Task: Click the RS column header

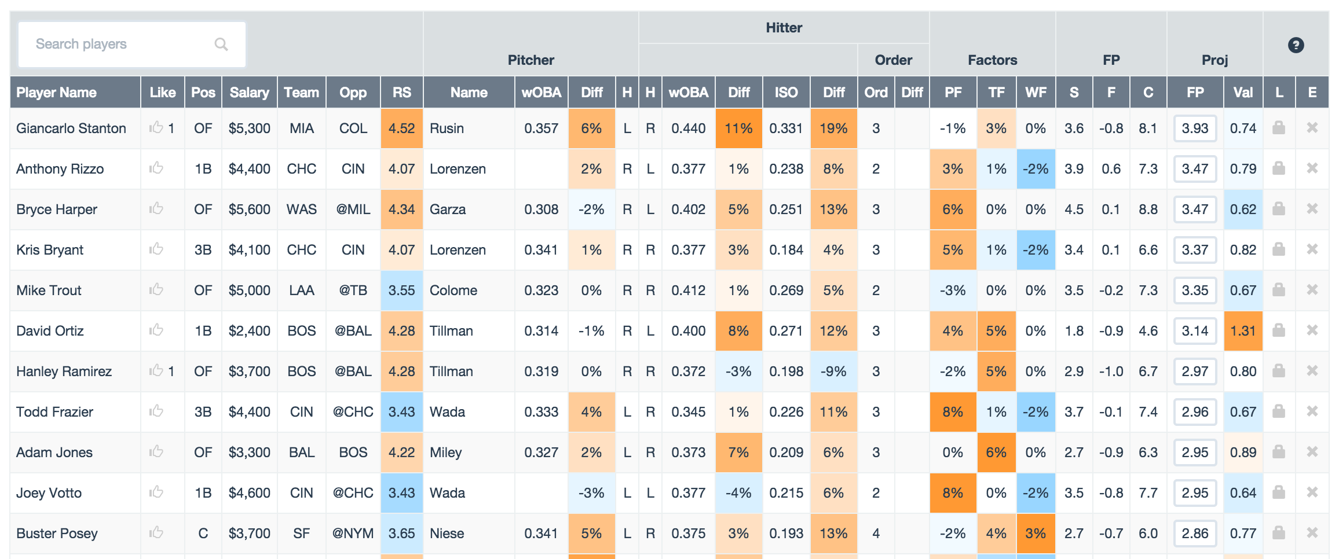Action: point(401,93)
